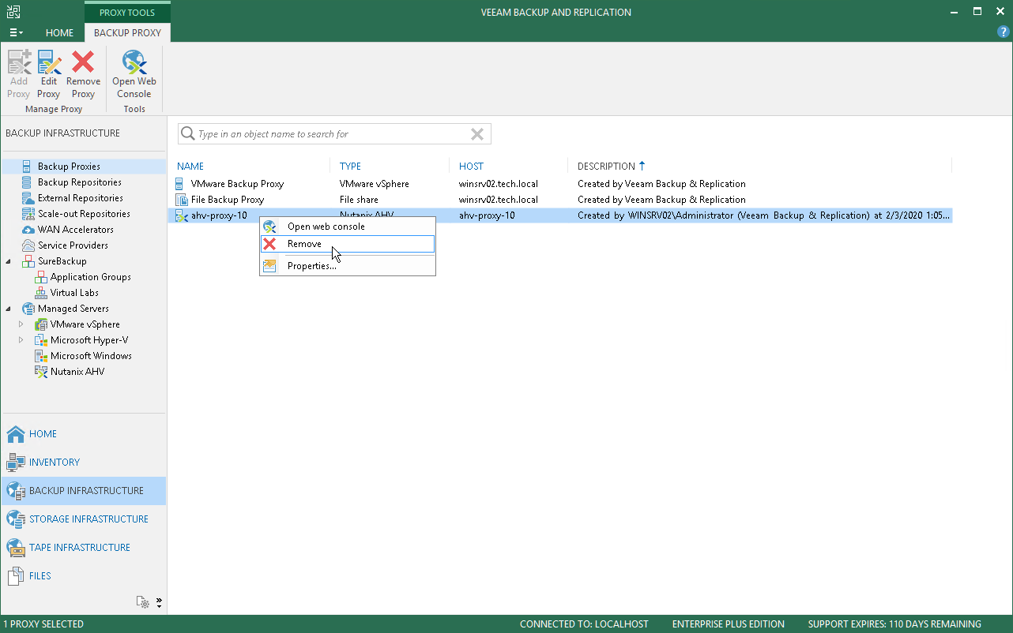Expand the Microsoft Hyper-V node

click(x=21, y=340)
